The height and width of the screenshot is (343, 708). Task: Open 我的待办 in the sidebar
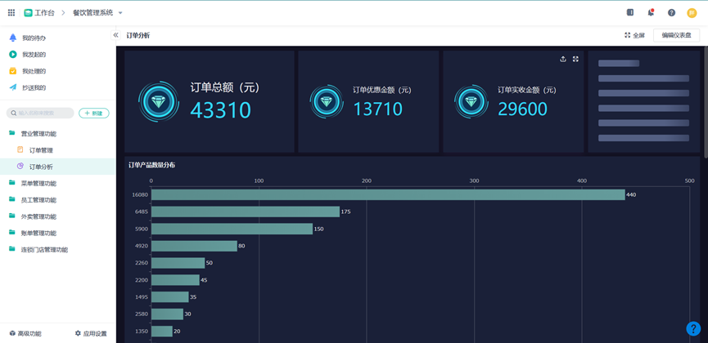34,38
